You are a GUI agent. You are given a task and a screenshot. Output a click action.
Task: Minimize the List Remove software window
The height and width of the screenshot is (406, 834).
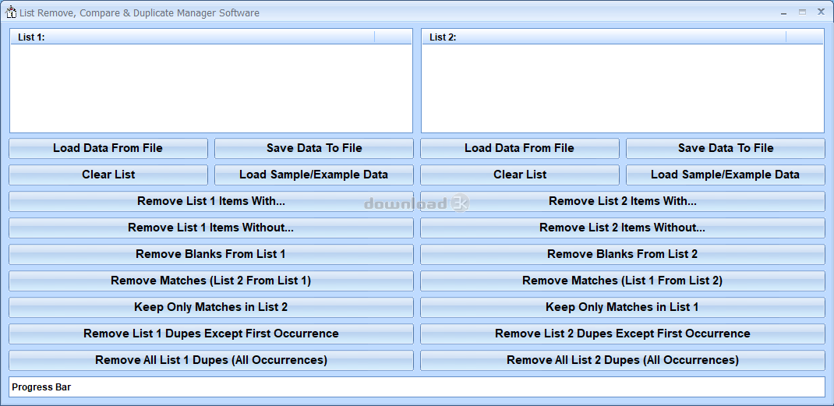coord(785,12)
